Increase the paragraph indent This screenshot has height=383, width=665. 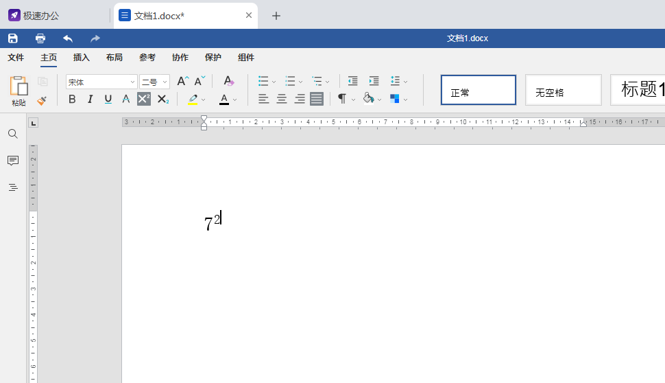pos(374,81)
